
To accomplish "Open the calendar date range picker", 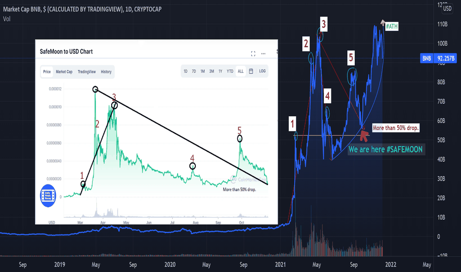I will point(251,71).
